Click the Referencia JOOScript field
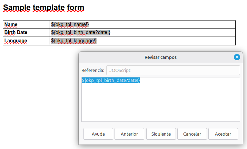247x149 pixels. click(x=173, y=70)
